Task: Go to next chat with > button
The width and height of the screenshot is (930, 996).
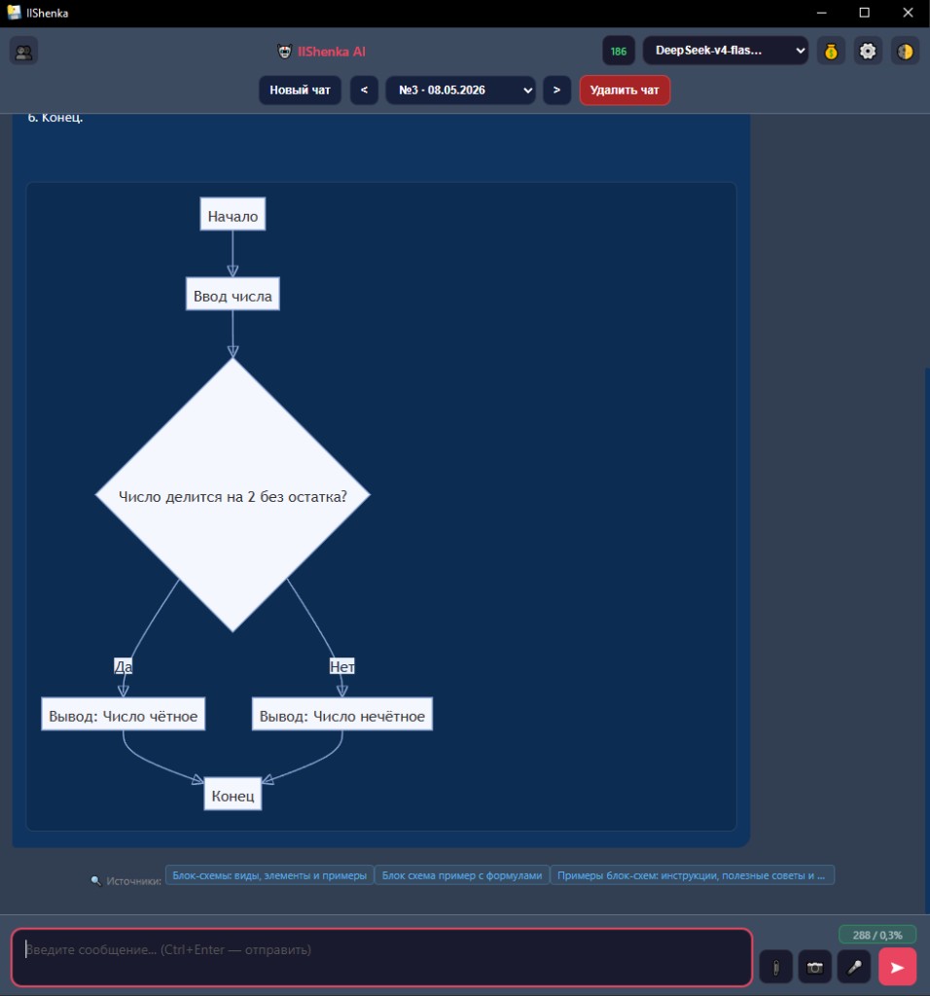Action: click(x=556, y=90)
